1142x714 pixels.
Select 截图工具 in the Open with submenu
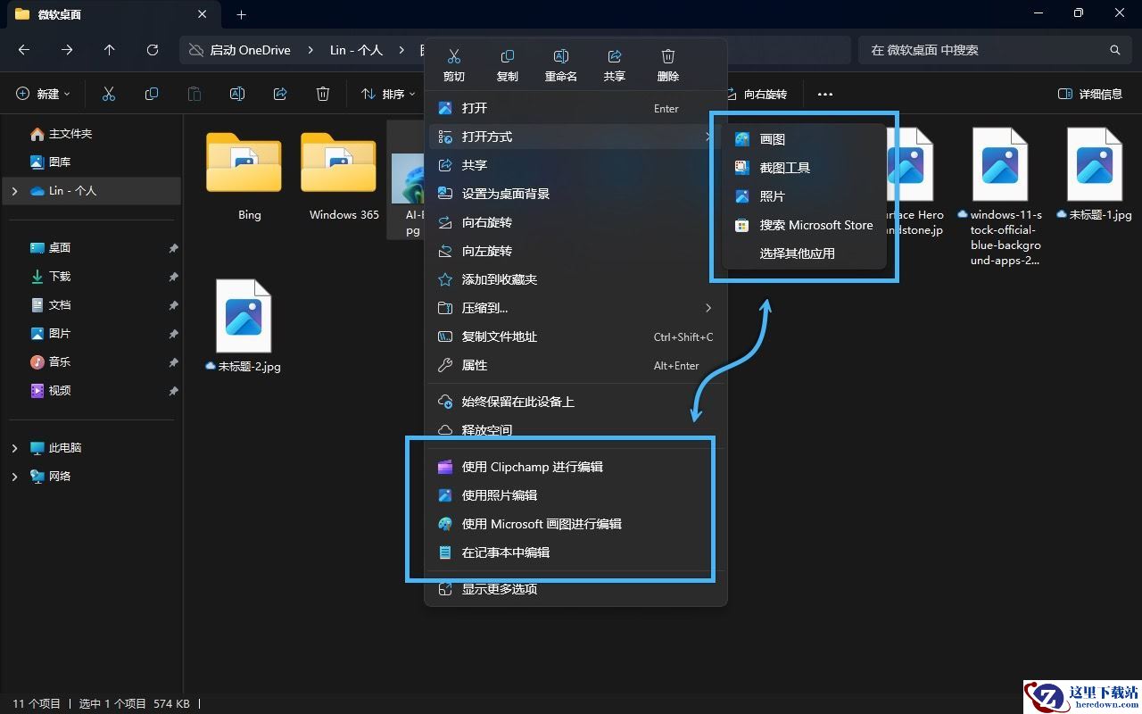[x=805, y=168]
